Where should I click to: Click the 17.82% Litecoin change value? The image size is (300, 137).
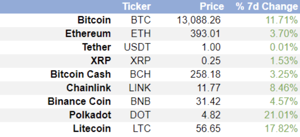coord(281,128)
